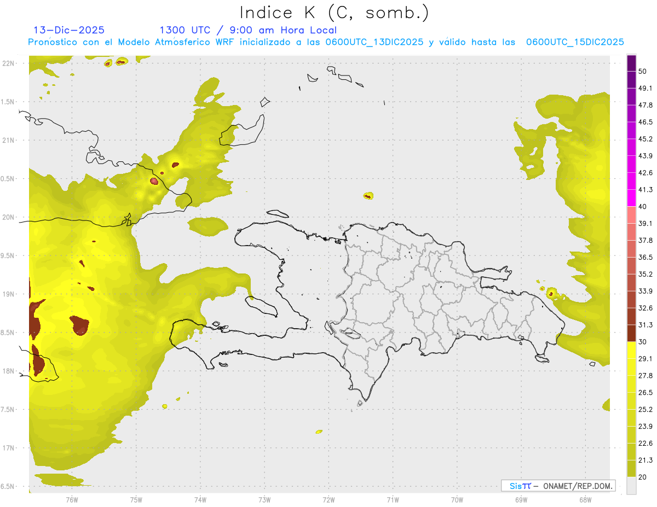657x507 pixels.
Task: Click the 22N latitude label
Action: (8, 63)
